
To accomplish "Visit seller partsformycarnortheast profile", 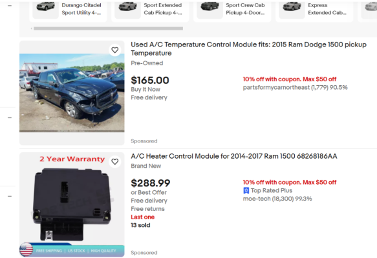I will coord(276,88).
